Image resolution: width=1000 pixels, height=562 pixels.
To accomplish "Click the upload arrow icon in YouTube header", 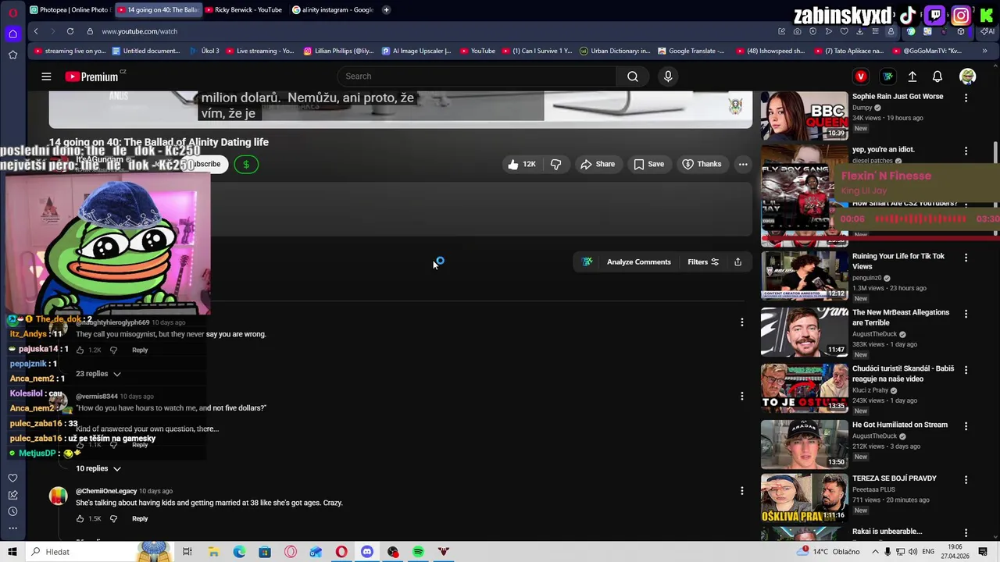I will pos(912,76).
